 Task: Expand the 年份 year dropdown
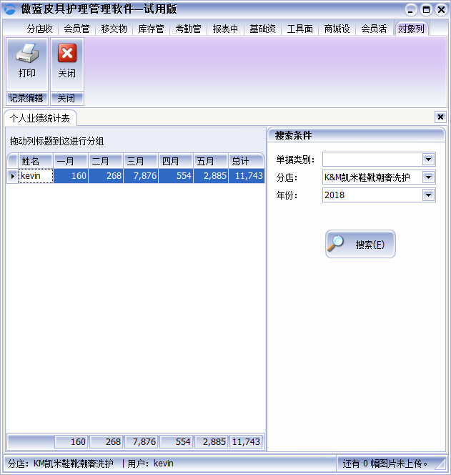pos(428,195)
